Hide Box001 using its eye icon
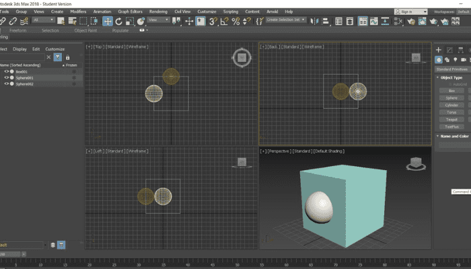Viewport: 471px width, 269px height. (x=7, y=71)
